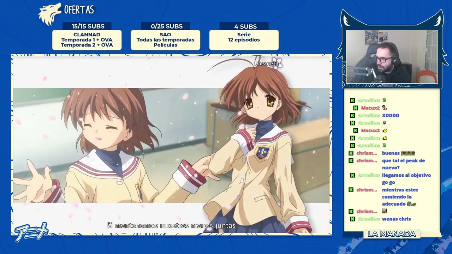Click the flower emote after 'buenas'

[408, 153]
